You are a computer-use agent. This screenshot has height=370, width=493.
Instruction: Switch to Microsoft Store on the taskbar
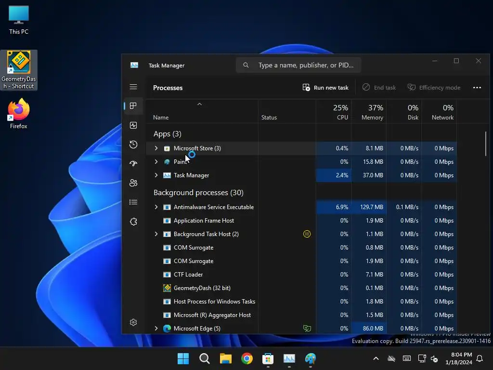coord(268,358)
